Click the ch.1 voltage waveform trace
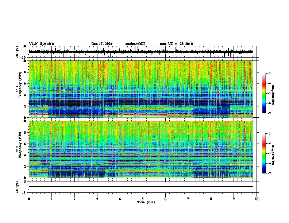Image resolution: width=289 pixels, height=223 pixels. [141, 52]
